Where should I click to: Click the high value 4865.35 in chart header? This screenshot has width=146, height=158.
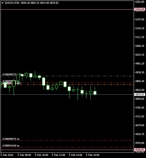[35, 3]
